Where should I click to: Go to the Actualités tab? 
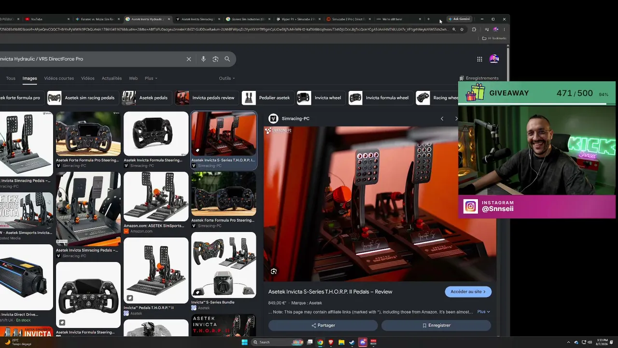point(112,78)
